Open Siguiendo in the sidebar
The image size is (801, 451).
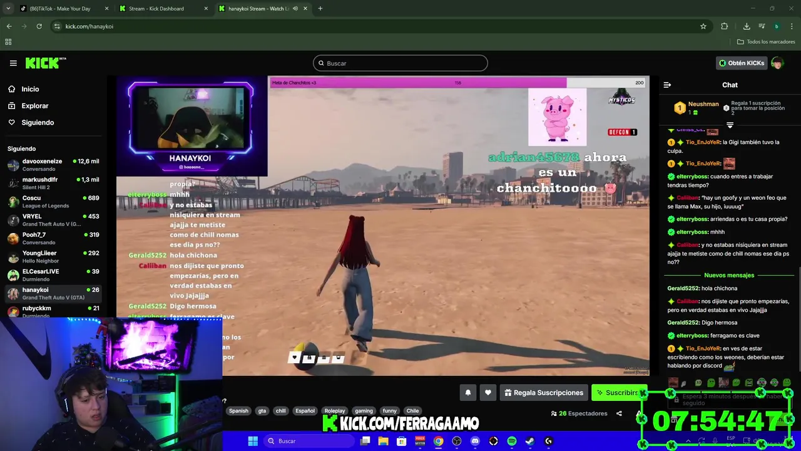pos(38,123)
